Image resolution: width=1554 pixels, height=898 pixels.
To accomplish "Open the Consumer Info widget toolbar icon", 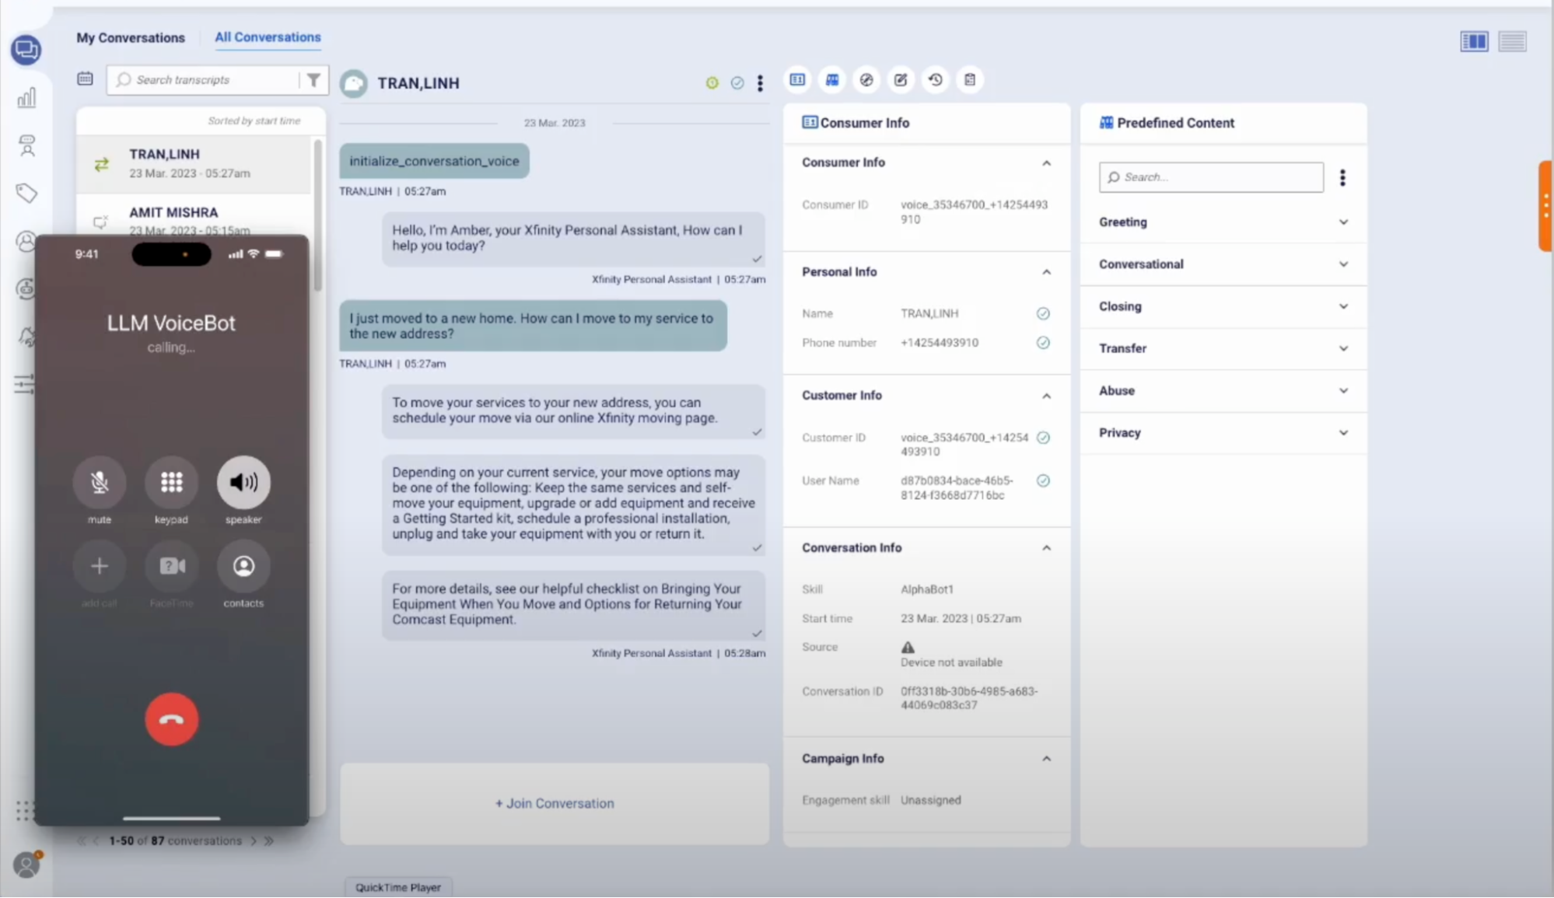I will pos(797,79).
